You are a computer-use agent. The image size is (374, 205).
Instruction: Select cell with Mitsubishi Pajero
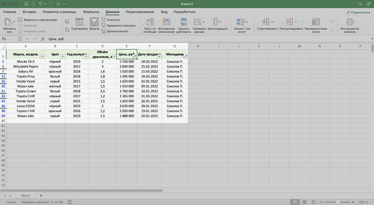point(26,66)
